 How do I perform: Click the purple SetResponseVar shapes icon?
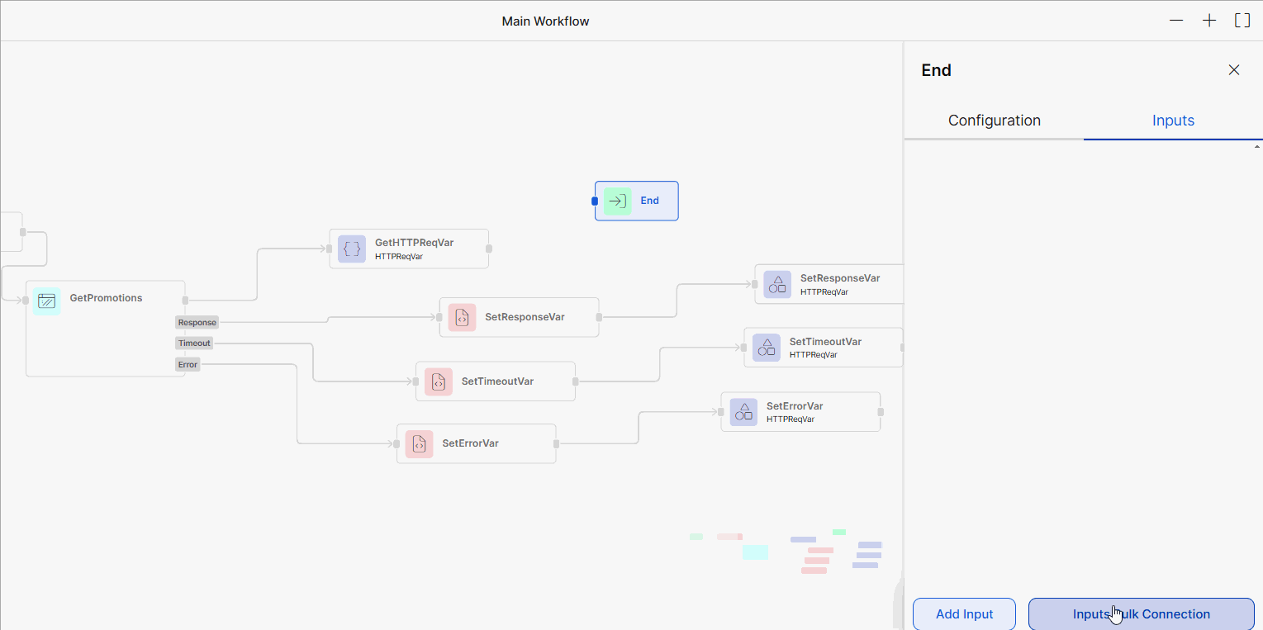click(776, 284)
